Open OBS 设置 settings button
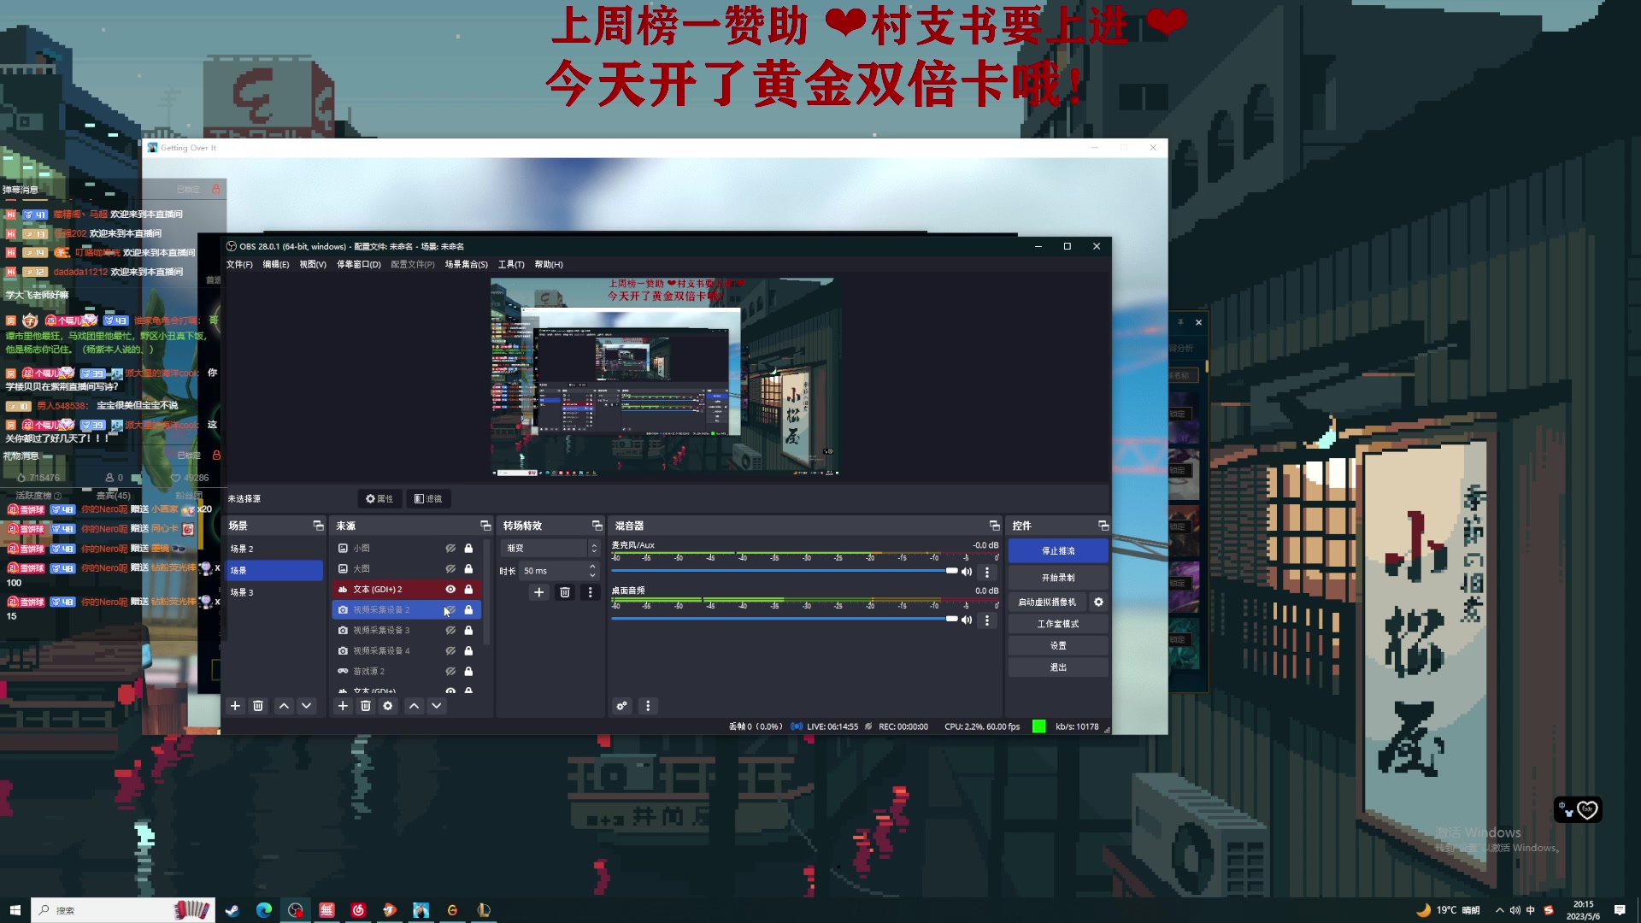This screenshot has width=1641, height=923. click(x=1058, y=646)
